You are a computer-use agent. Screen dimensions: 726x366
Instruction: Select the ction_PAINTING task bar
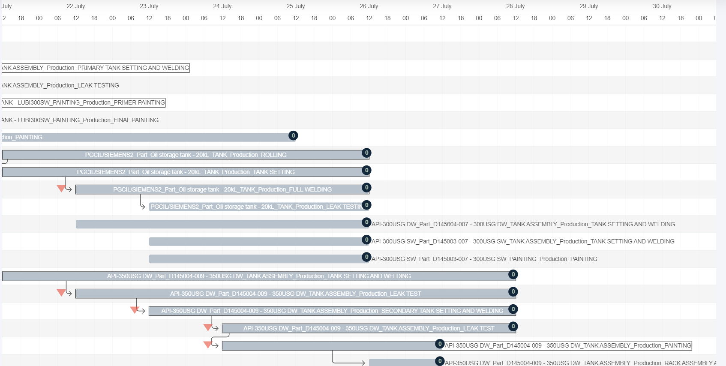(148, 137)
